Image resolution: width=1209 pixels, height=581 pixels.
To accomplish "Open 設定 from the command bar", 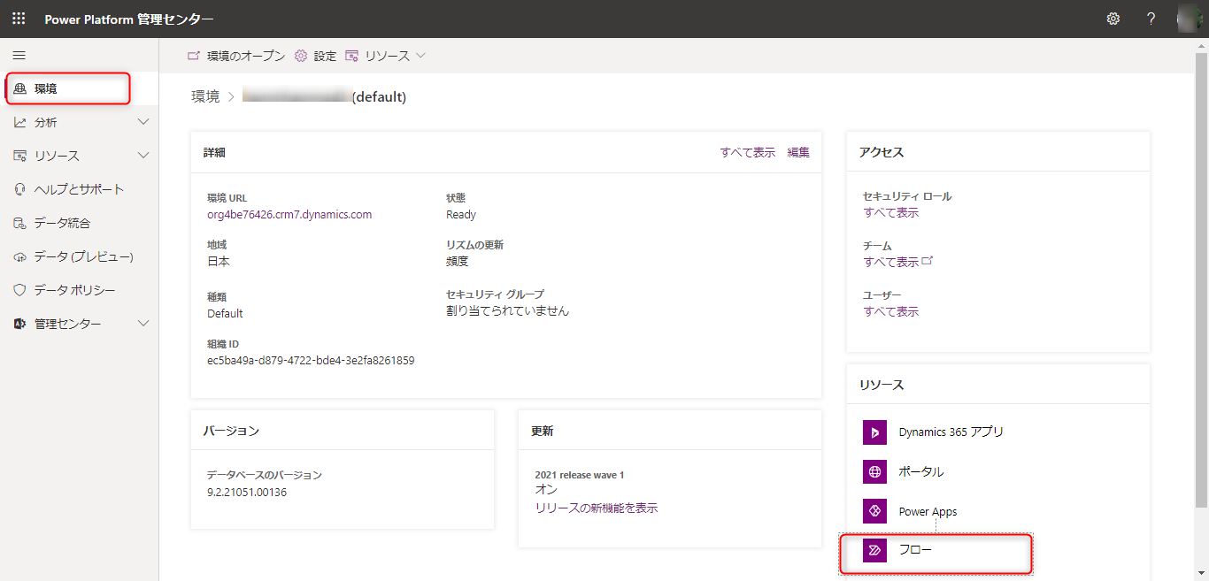I will click(315, 56).
